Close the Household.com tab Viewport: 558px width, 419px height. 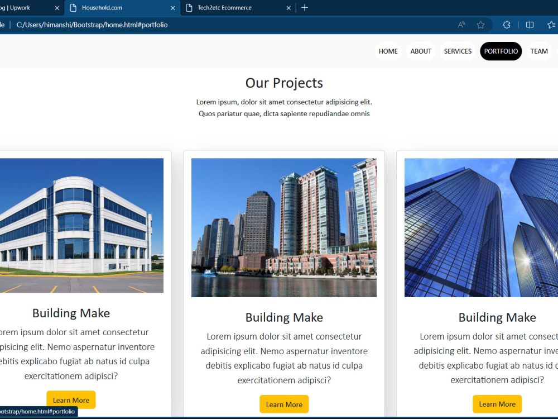tap(172, 8)
